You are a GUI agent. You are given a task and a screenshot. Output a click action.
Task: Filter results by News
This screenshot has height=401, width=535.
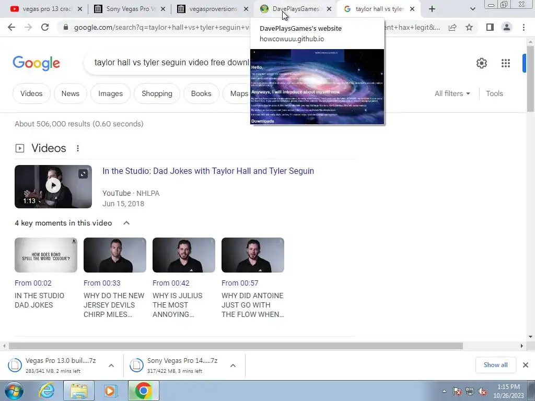point(71,93)
